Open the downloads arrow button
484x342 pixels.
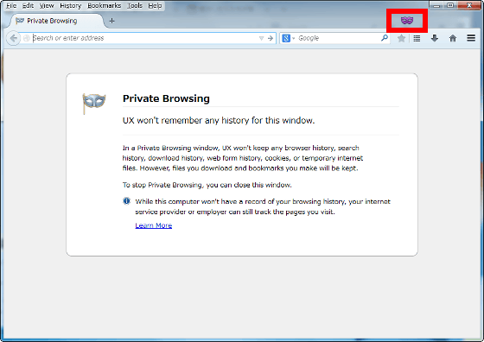[x=435, y=38]
